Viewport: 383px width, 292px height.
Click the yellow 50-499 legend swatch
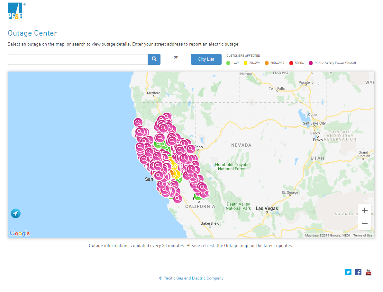(246, 63)
